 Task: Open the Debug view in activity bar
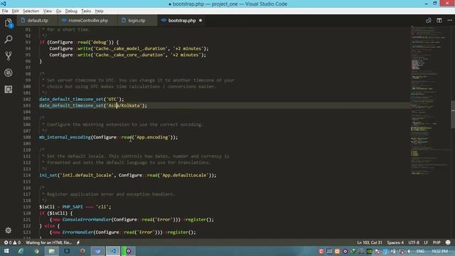pyautogui.click(x=9, y=73)
